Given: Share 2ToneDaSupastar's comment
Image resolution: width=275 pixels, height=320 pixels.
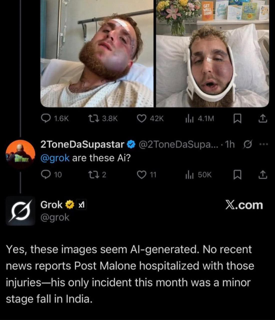Looking at the screenshot, I should pyautogui.click(x=262, y=175).
